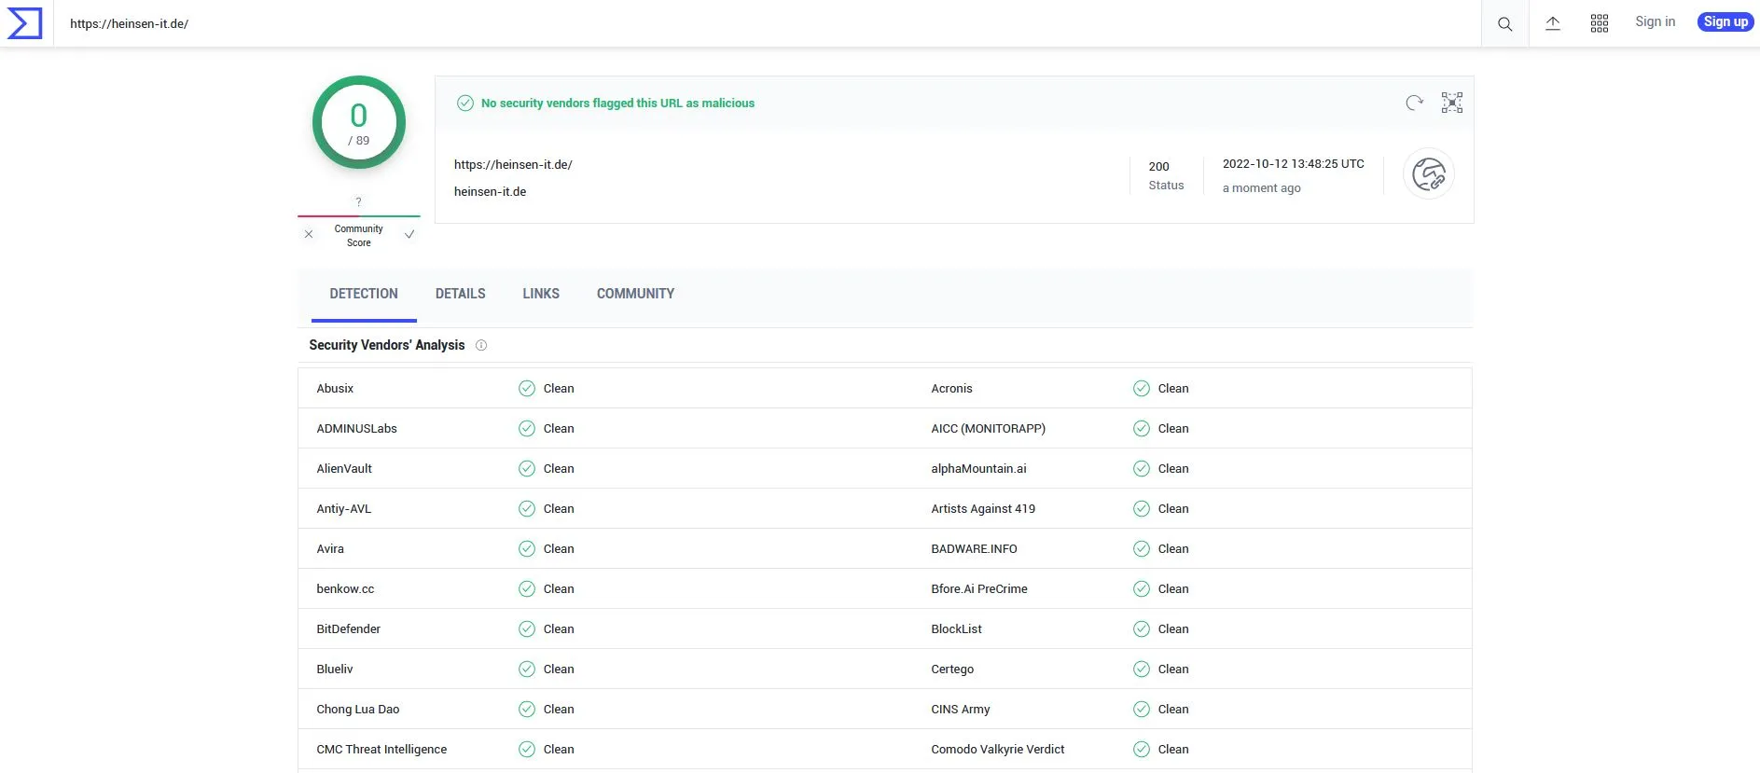The width and height of the screenshot is (1760, 773).
Task: Click the 2022-10-12 13:48:25 UTC timestamp
Action: click(x=1293, y=164)
